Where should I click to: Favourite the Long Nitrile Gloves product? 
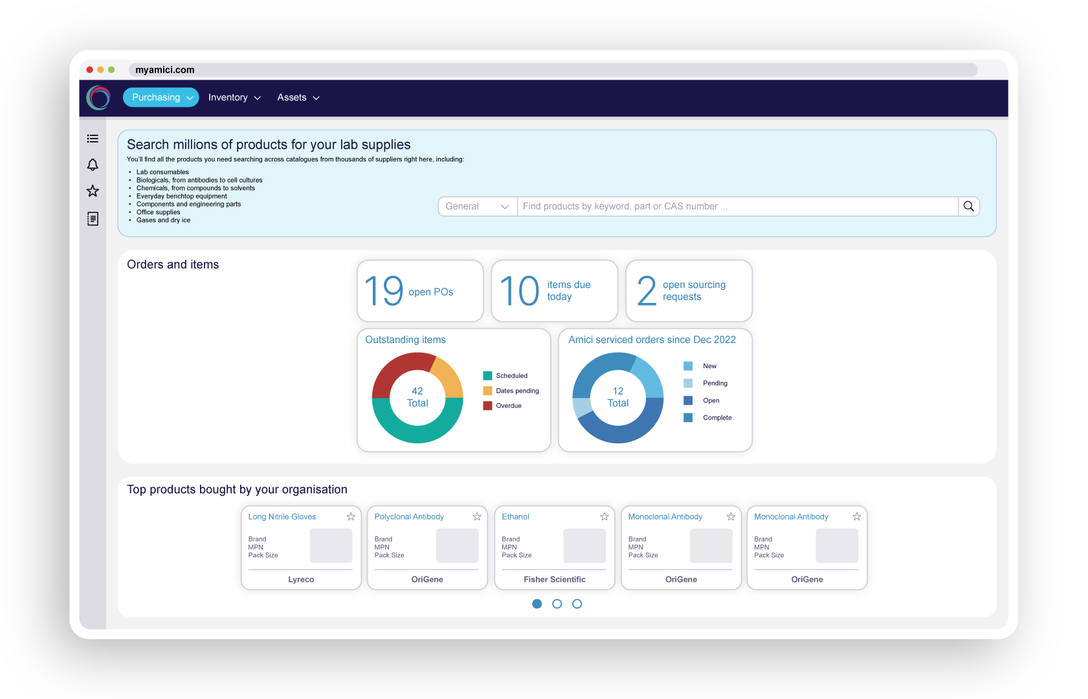pyautogui.click(x=351, y=516)
